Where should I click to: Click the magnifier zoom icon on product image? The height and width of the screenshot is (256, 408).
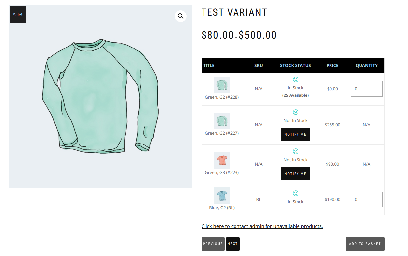click(x=180, y=16)
